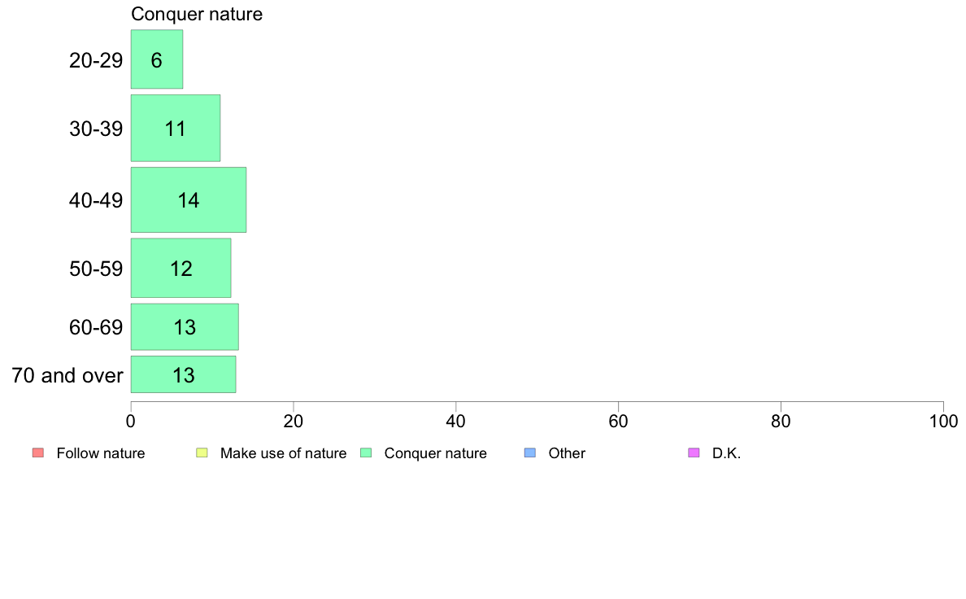Select the 30-39 bar showing 11

[x=176, y=128]
